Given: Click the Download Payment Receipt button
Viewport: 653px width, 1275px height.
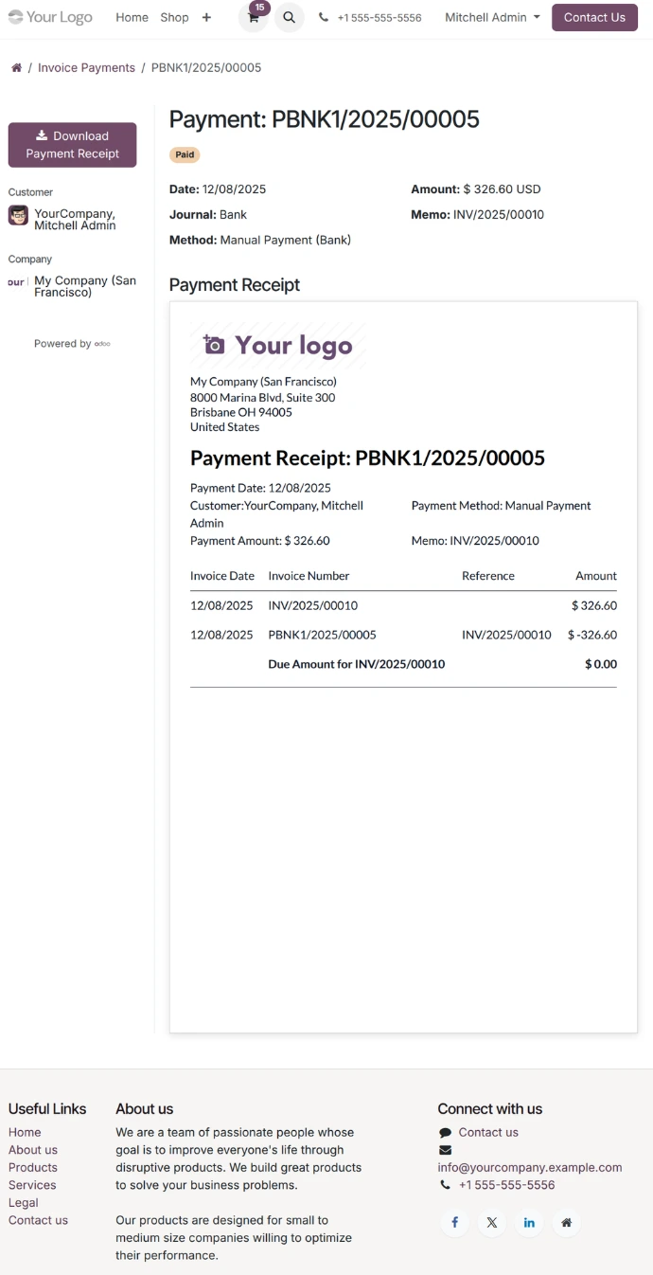Looking at the screenshot, I should click(72, 145).
